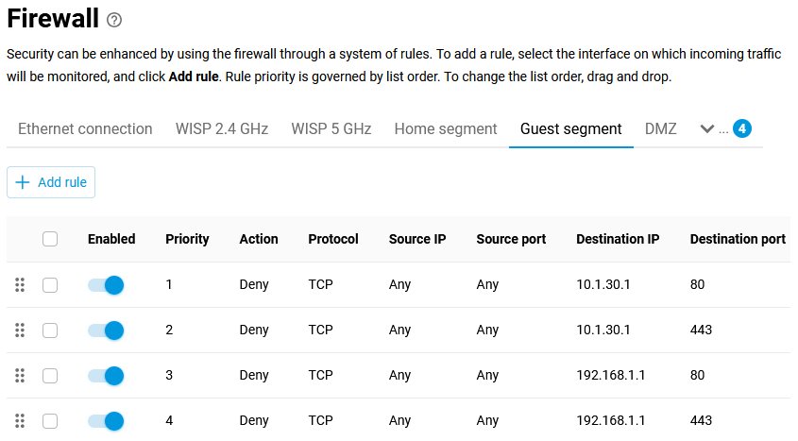Viewport: 798px width, 441px height.
Task: Disable the priority 1 firewall rule toggle
Action: click(106, 284)
